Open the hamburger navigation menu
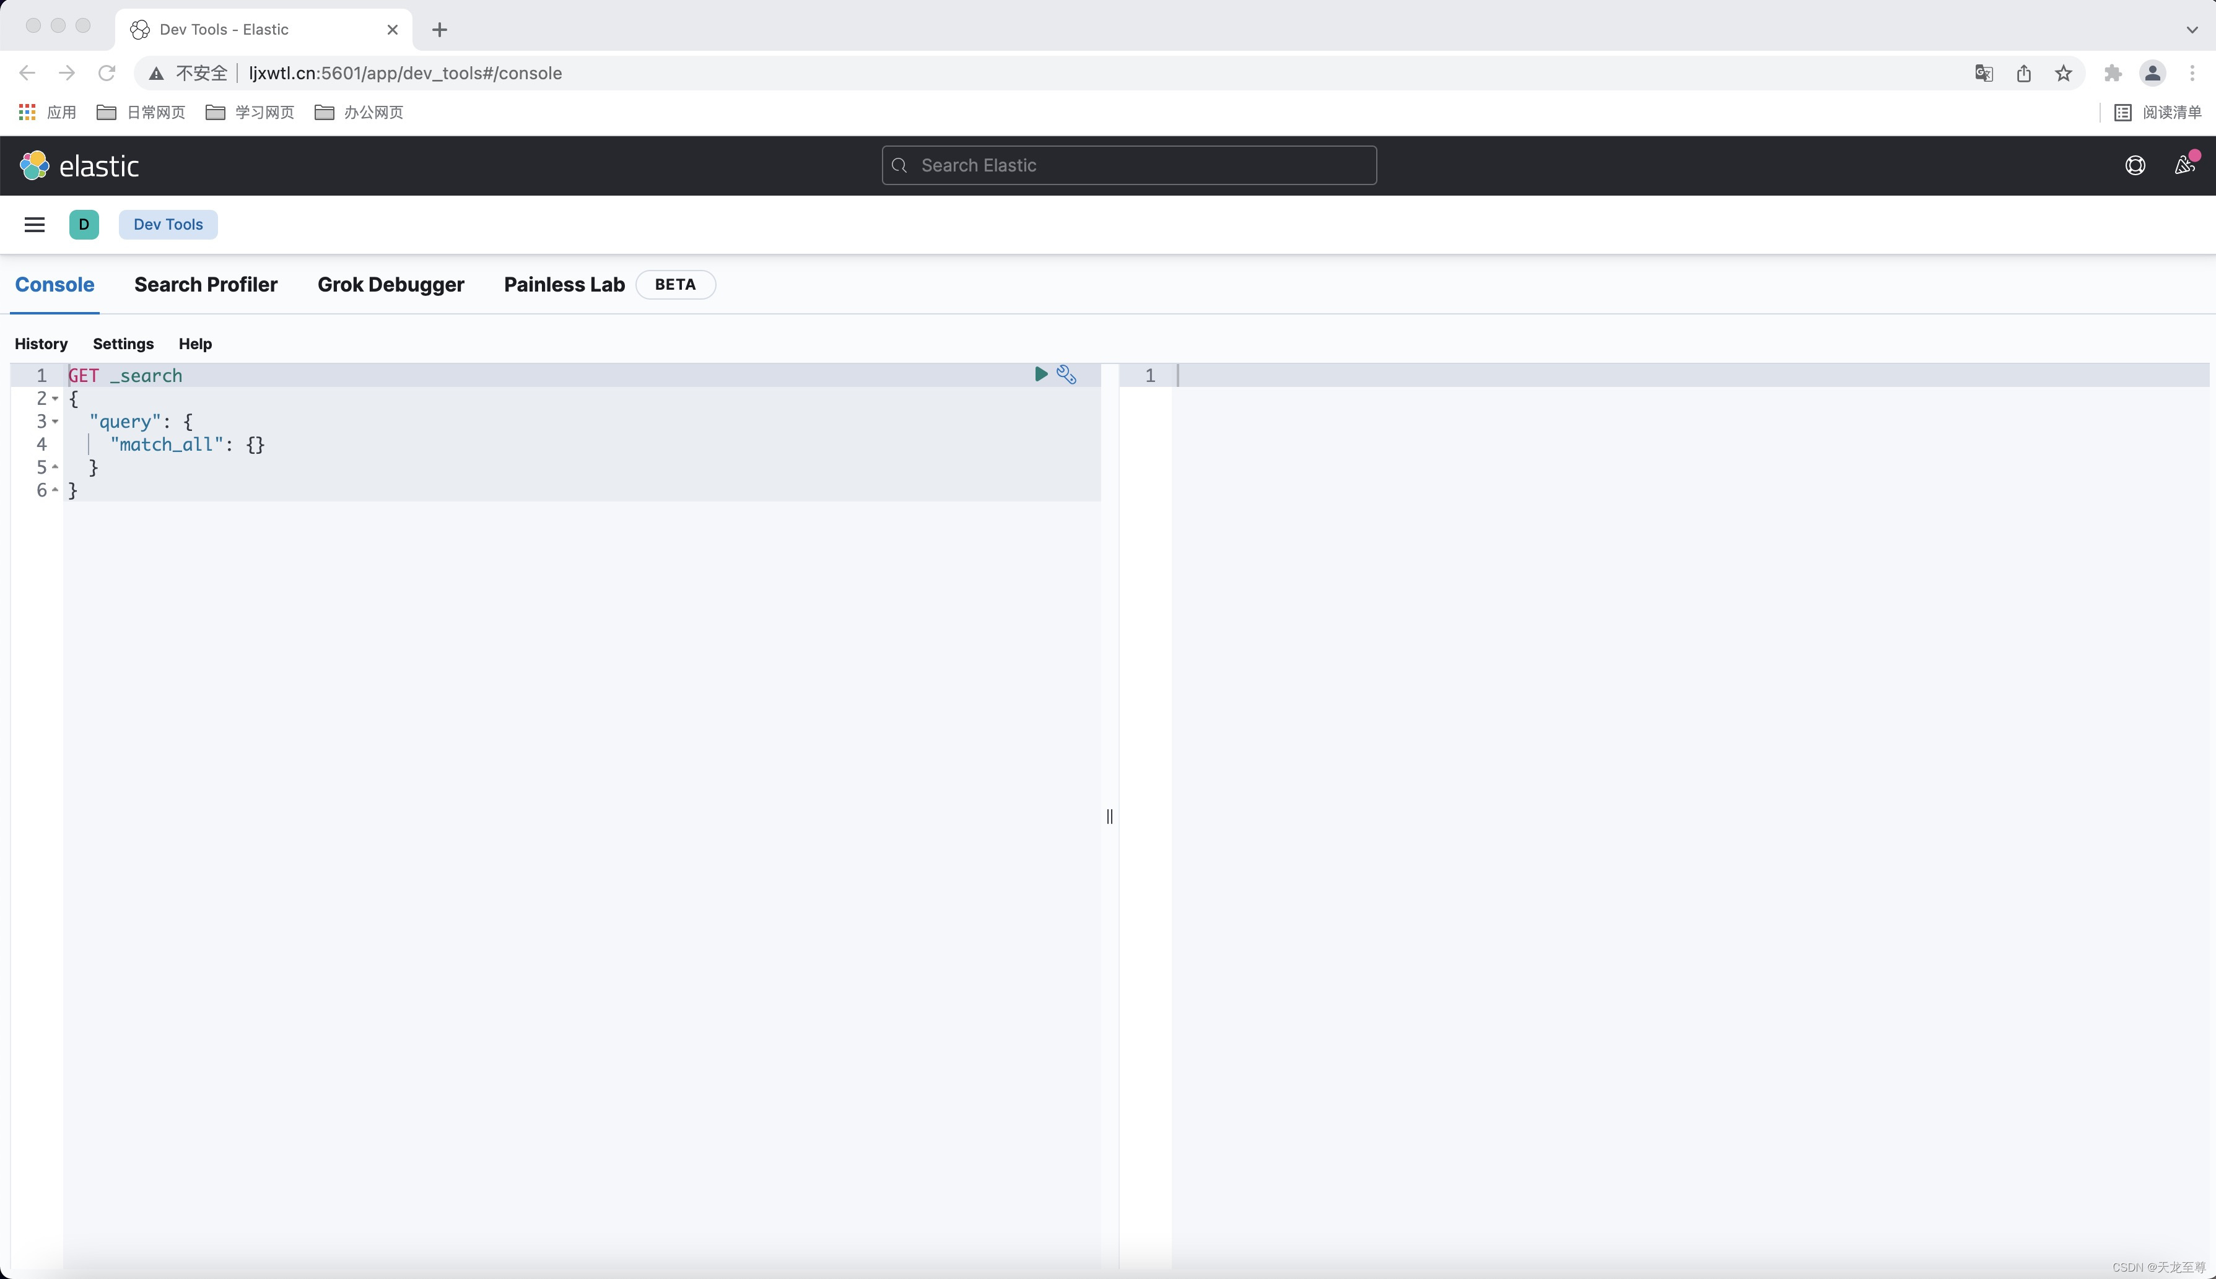The height and width of the screenshot is (1279, 2216). pos(34,225)
